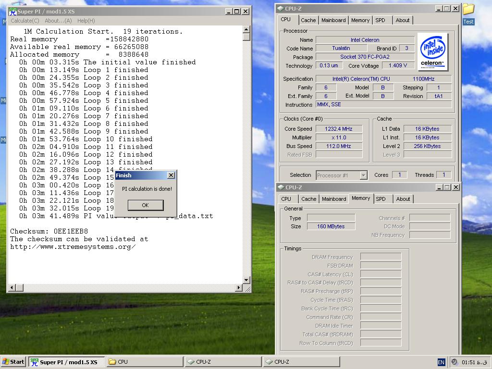
Task: Click the Specification Celeron CPU 1100MHz field
Action: tap(383, 79)
